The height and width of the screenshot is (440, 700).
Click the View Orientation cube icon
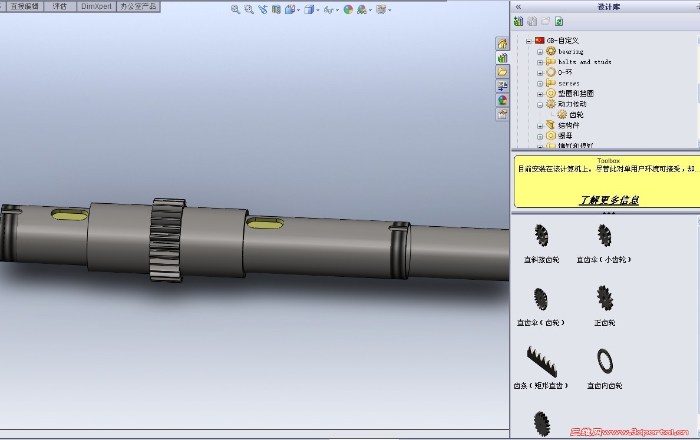[x=290, y=9]
